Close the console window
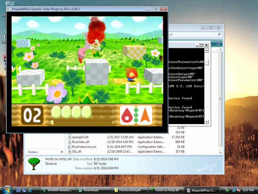 pyautogui.click(x=206, y=45)
